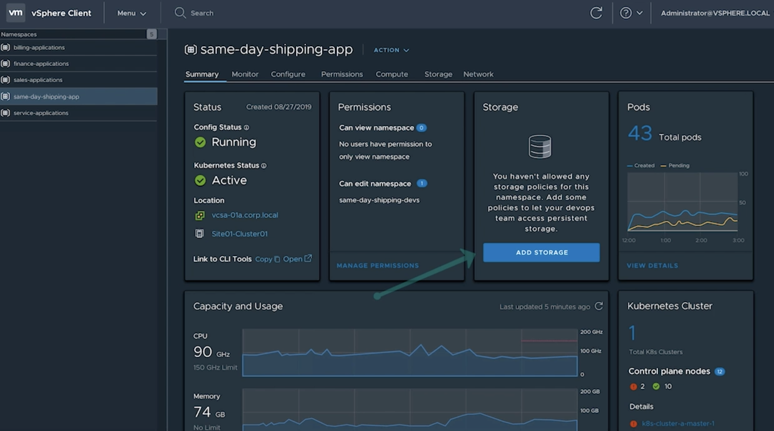Expand the Menu dropdown
This screenshot has height=431, width=774.
131,13
